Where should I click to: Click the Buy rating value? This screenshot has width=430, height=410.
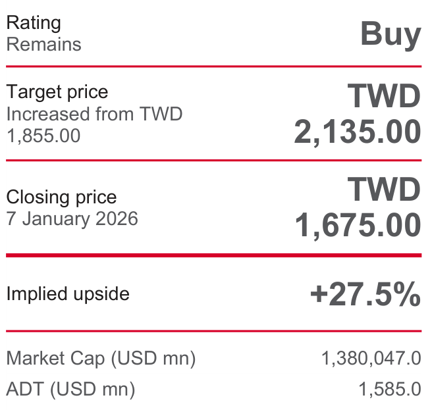[x=390, y=34]
